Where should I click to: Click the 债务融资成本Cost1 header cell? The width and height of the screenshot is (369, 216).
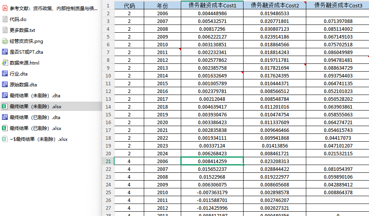click(212, 5)
